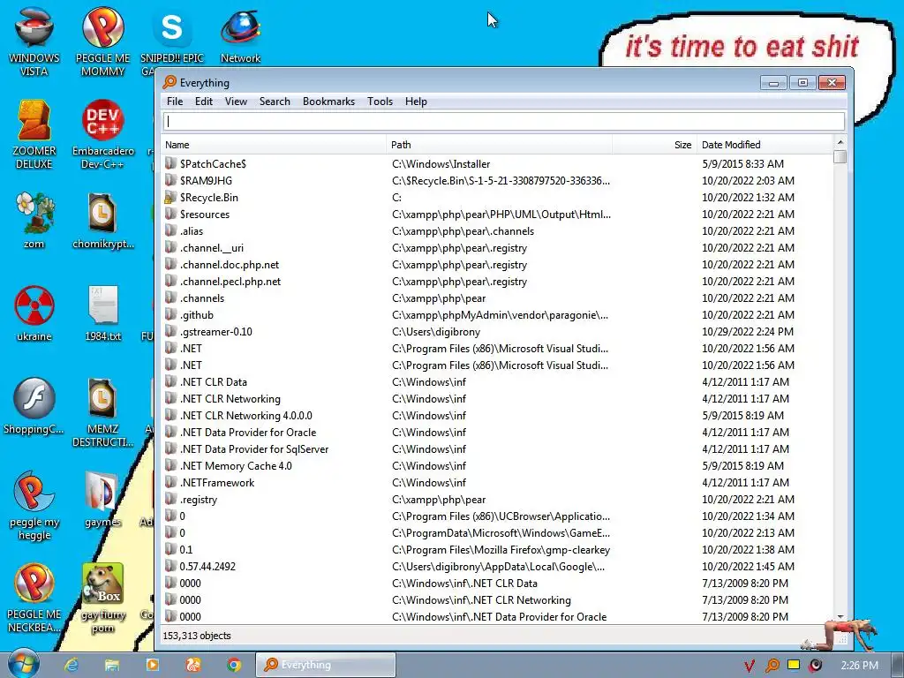Open the zom desktop icon

(x=34, y=220)
